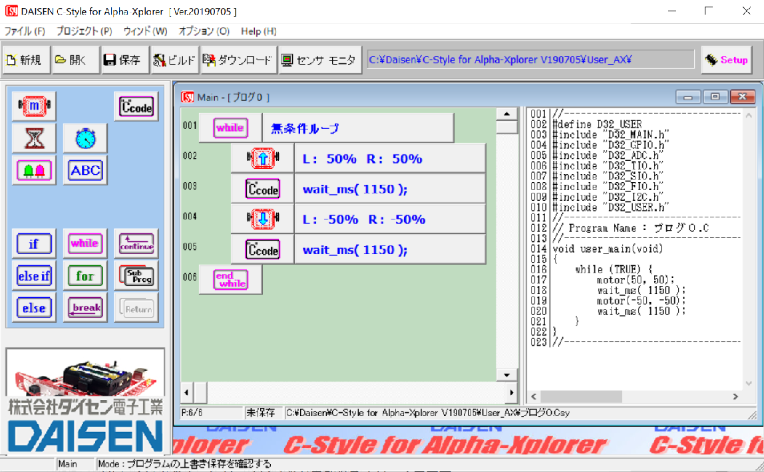Screen dimensions: 764x472
Task: Select the 無条件ループ loop text
Action: coord(305,128)
